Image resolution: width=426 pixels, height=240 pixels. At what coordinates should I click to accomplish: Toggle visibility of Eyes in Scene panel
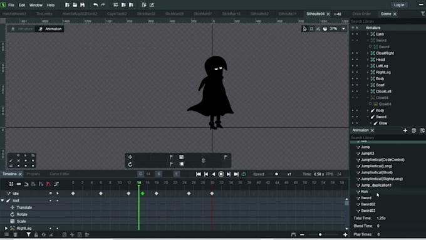353,34
